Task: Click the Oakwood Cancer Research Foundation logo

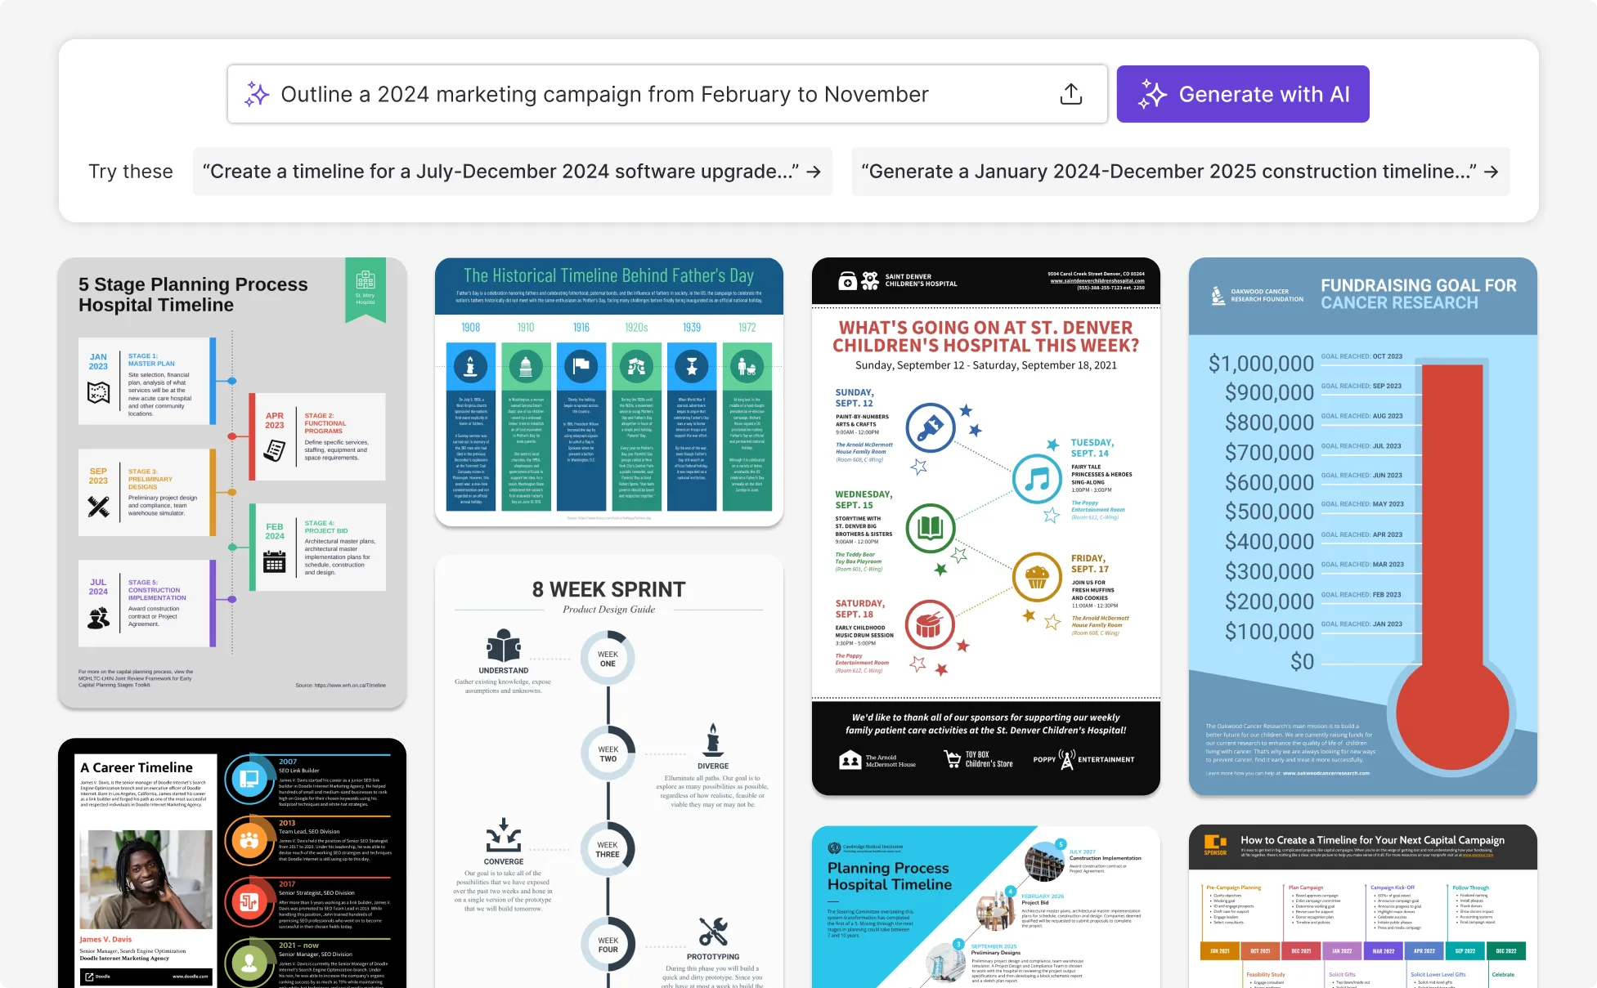Action: (x=1258, y=295)
